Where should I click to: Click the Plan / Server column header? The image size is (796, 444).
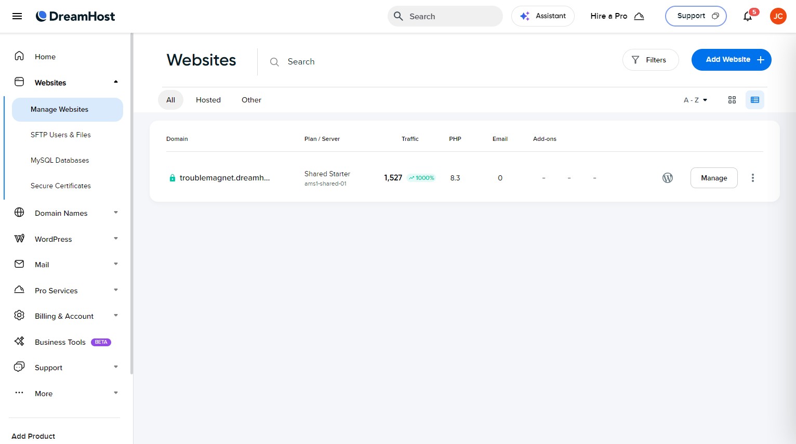(x=322, y=139)
